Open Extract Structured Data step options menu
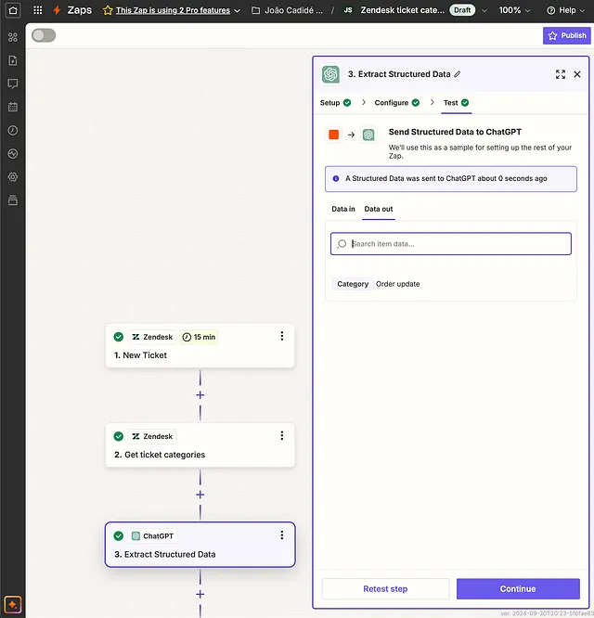Image resolution: width=594 pixels, height=618 pixels. coord(282,535)
